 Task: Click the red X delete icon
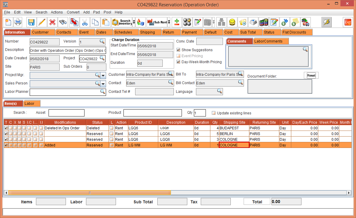coord(52,22)
